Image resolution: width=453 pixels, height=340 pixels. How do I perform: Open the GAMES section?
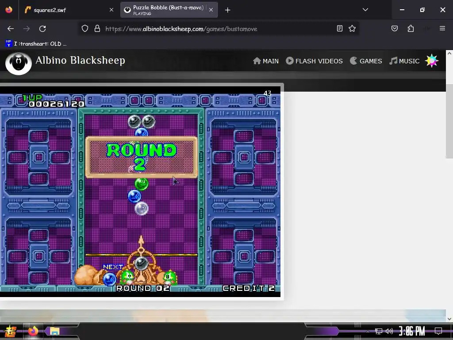366,61
